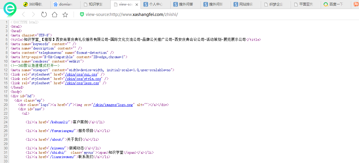The width and height of the screenshot is (359, 163).
Task: Close the active view-source tab
Action: pos(137,5)
